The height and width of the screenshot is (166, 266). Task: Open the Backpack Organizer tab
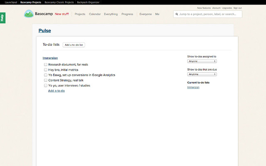point(88,2)
